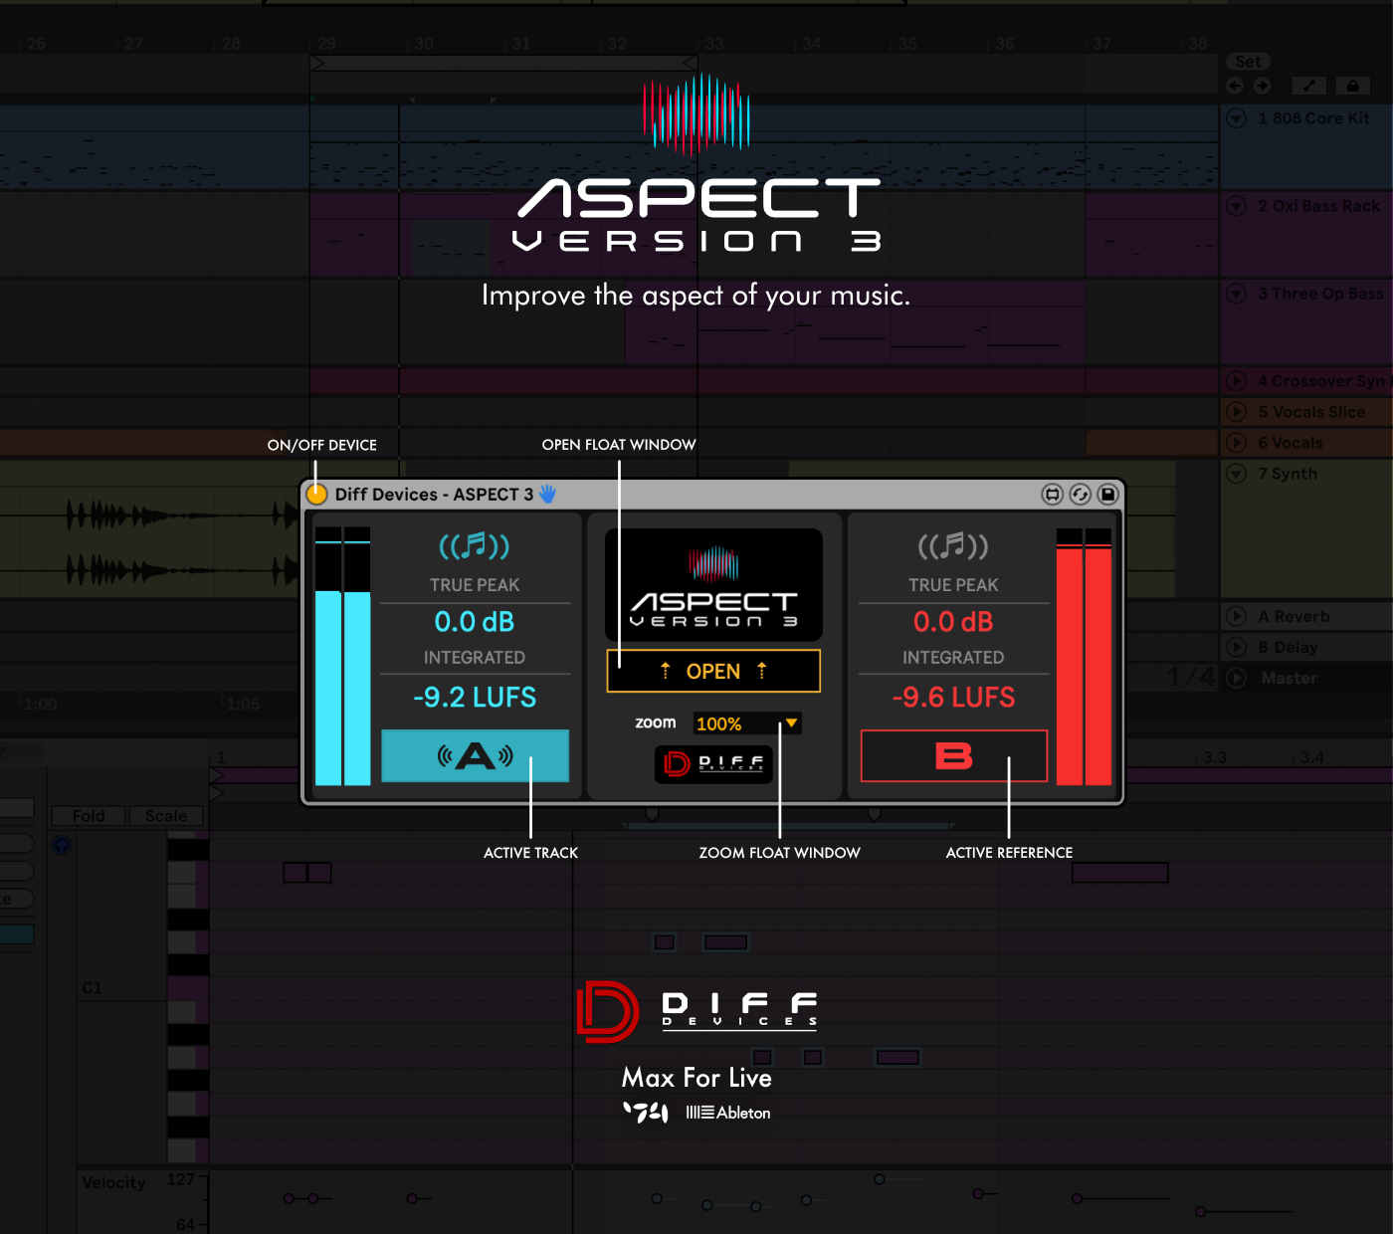The image size is (1393, 1234).
Task: Expand the B Delay return track
Action: [x=1236, y=647]
